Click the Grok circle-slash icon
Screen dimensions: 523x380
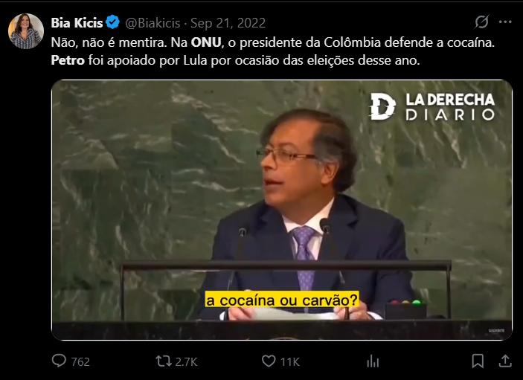click(481, 22)
